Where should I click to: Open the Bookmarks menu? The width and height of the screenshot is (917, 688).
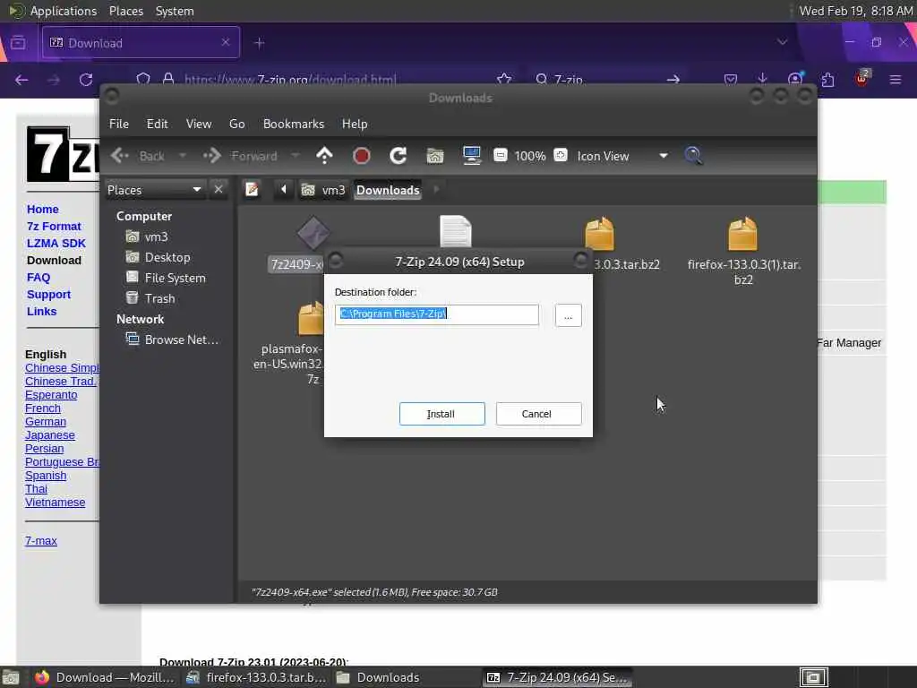(293, 124)
